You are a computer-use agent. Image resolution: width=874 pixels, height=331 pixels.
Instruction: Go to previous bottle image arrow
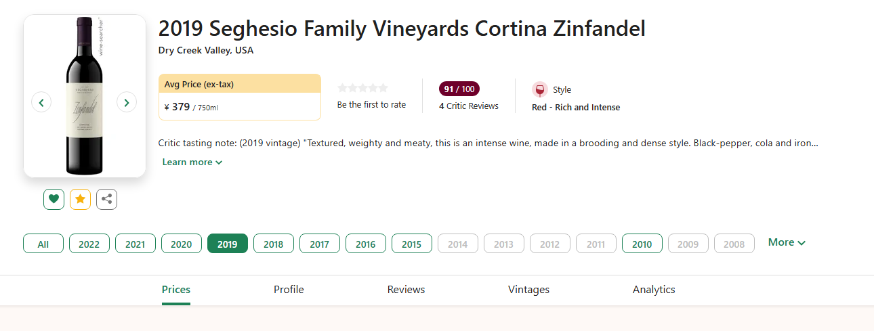(41, 102)
